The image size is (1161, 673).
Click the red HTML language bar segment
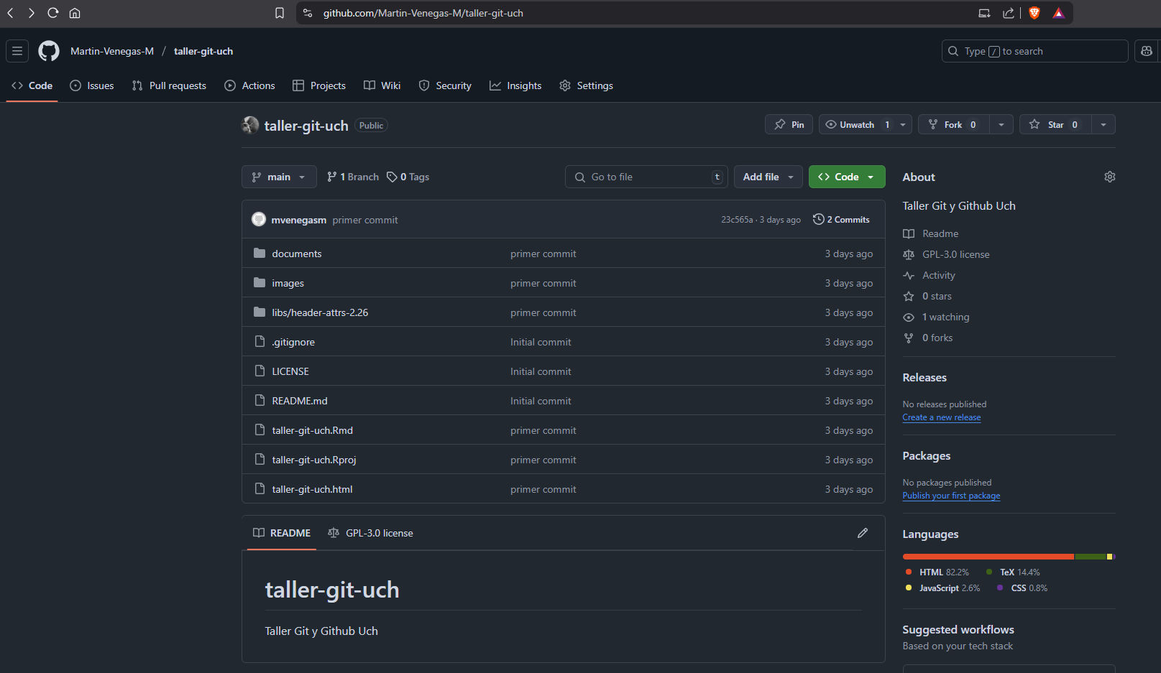click(988, 557)
